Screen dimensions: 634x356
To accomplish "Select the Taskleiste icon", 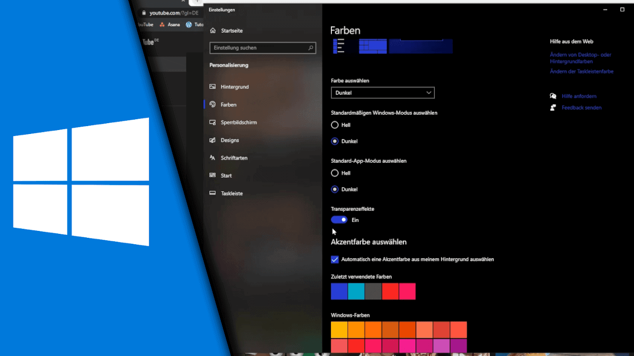I will coord(212,193).
